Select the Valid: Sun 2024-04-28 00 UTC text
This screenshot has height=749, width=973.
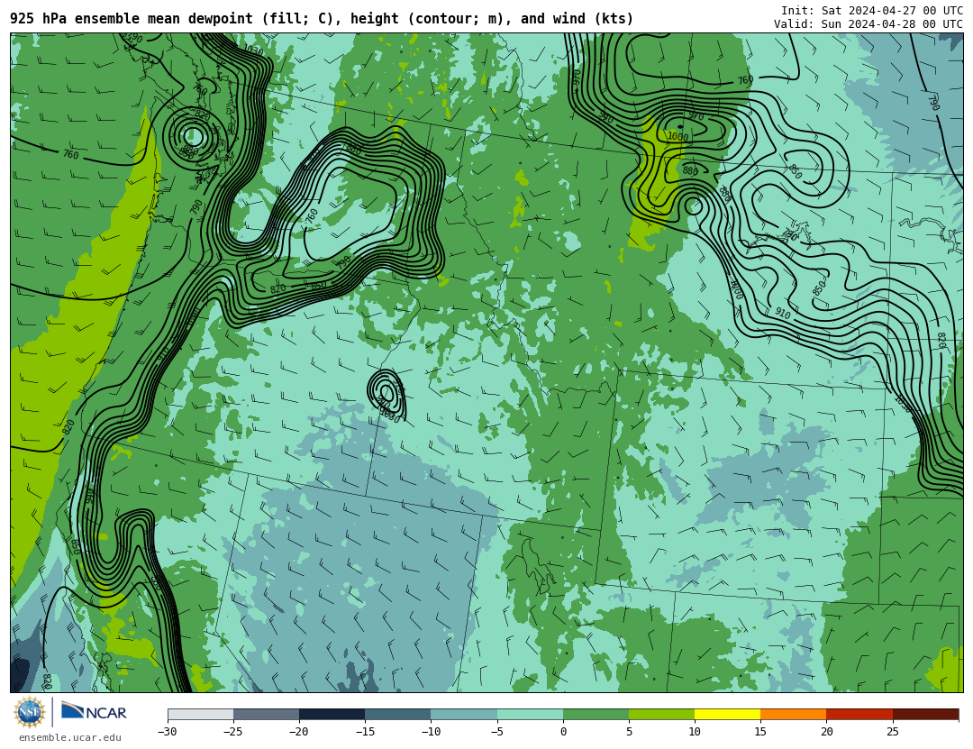[868, 24]
